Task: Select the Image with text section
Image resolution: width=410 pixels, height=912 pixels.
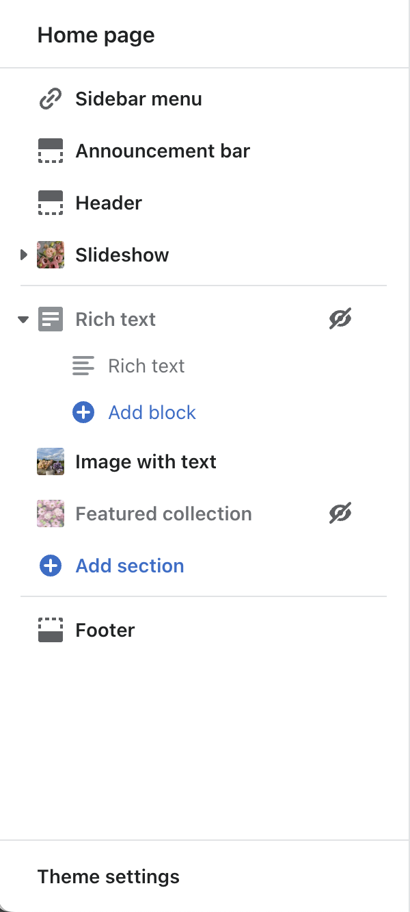Action: click(146, 462)
